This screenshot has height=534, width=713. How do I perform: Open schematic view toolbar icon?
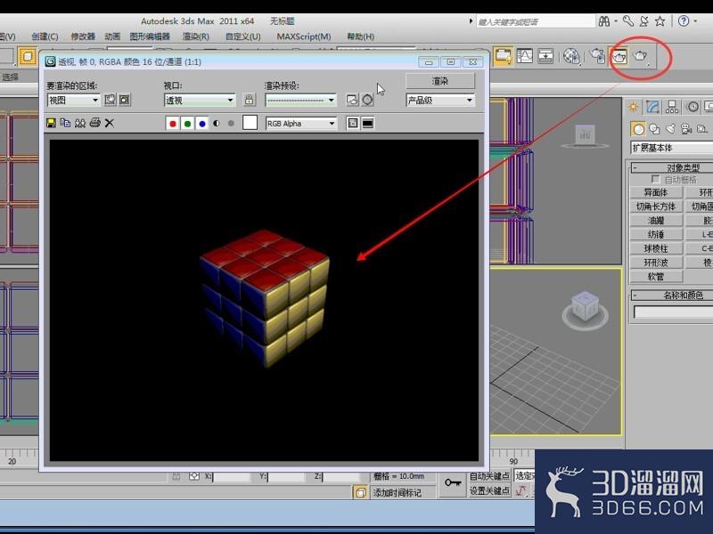point(545,56)
